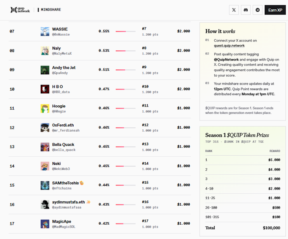Image resolution: width=288 pixels, height=239 pixels.
Task: Click the Total $100,000 amount
Action: coord(271,228)
